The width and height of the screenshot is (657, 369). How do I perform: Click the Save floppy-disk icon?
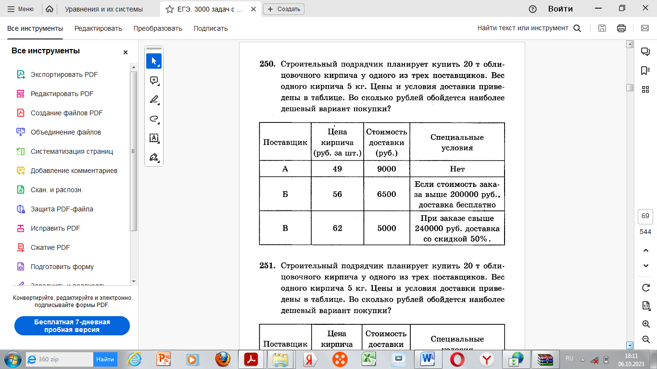pyautogui.click(x=602, y=28)
